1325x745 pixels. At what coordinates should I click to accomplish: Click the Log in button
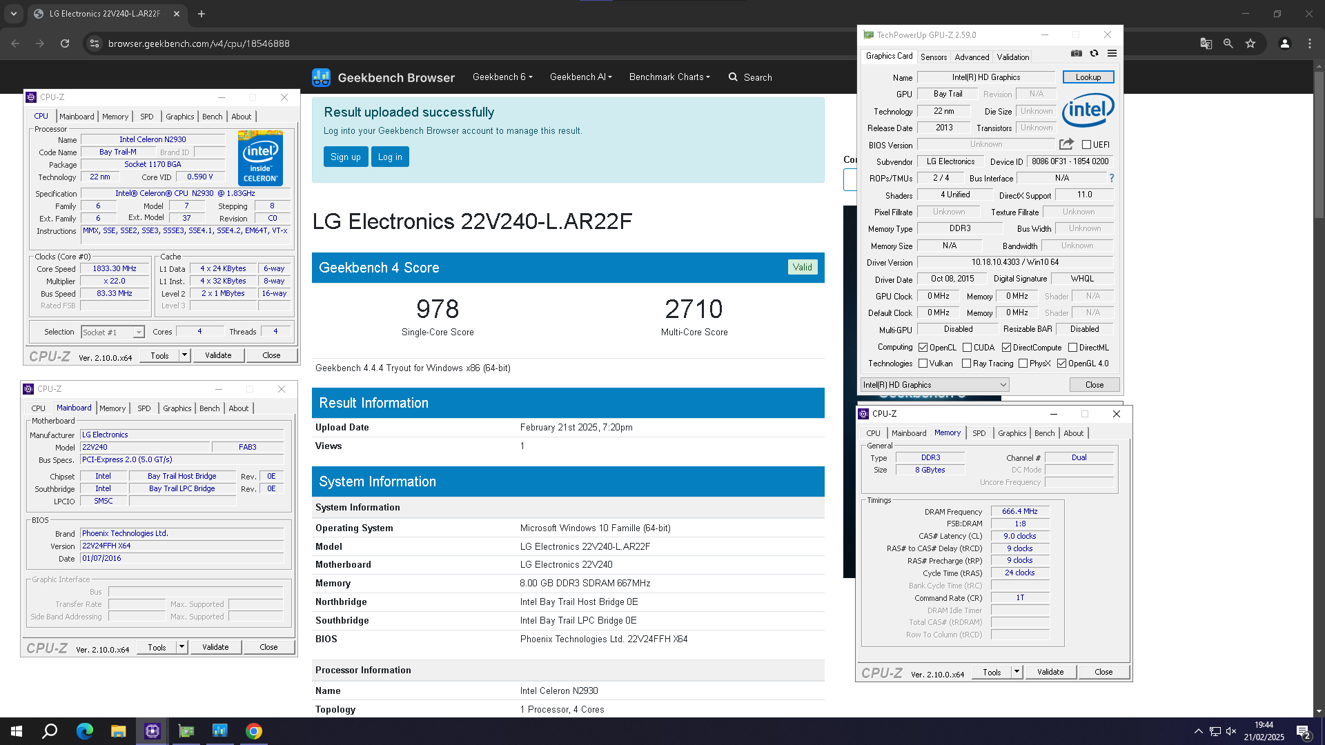(390, 157)
